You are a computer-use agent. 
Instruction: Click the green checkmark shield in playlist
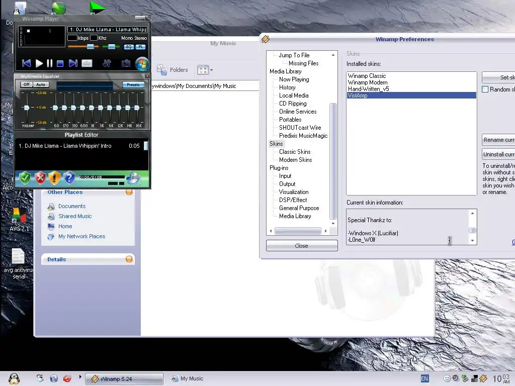pos(25,178)
